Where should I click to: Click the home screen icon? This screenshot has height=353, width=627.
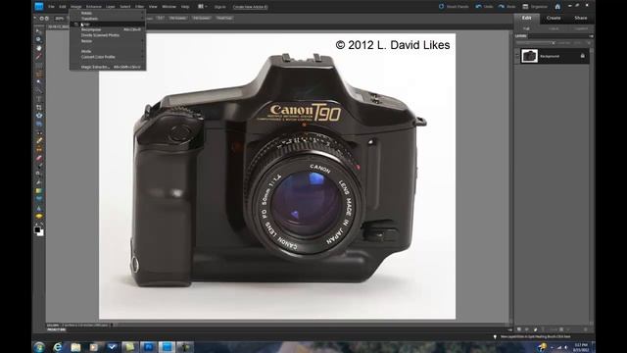(x=557, y=7)
